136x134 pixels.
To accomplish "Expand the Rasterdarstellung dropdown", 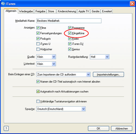I will [100, 57].
